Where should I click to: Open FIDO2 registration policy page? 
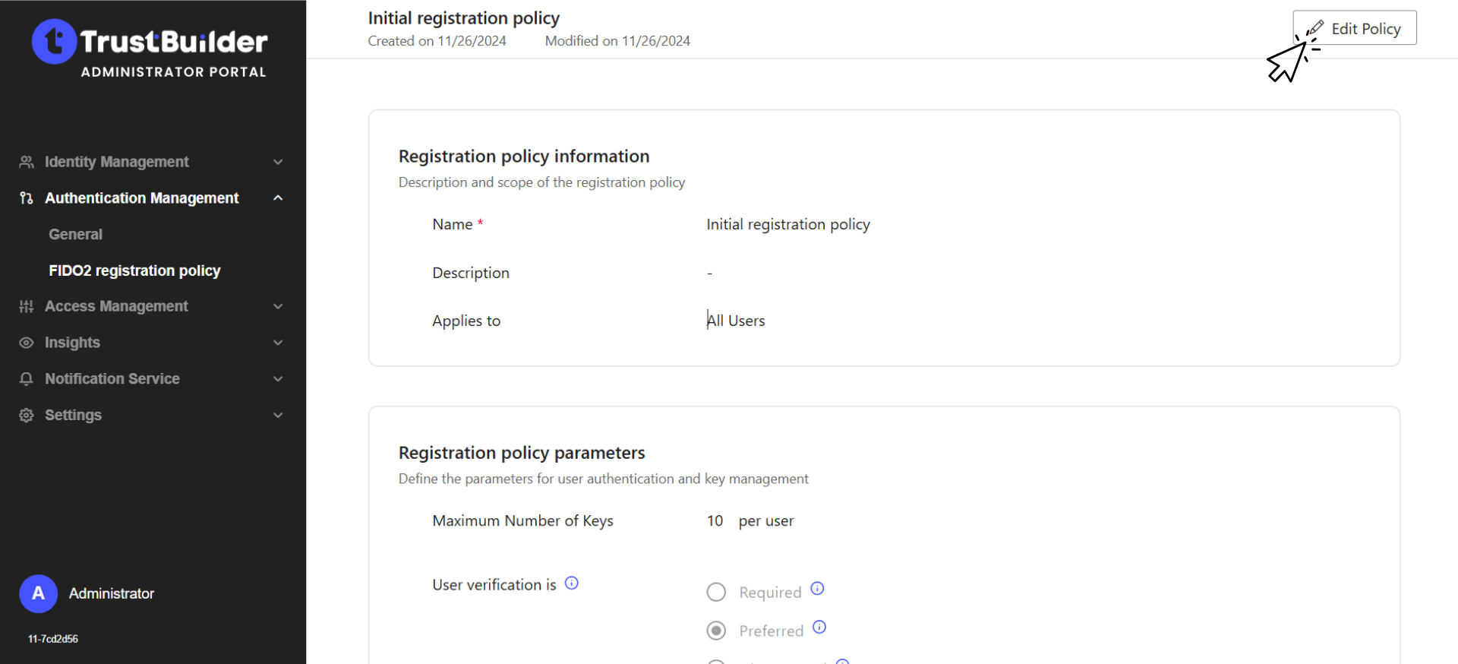(x=134, y=271)
